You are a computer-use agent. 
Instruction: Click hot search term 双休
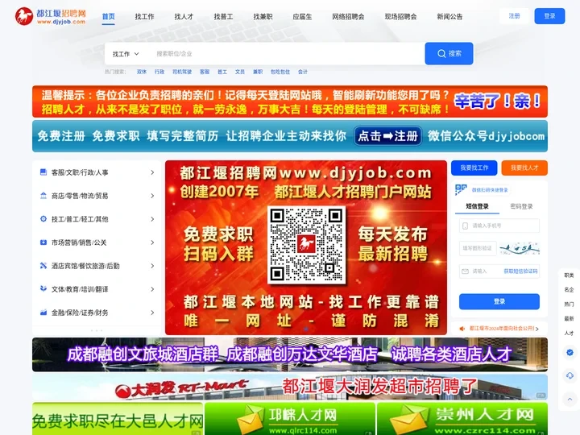click(x=142, y=72)
